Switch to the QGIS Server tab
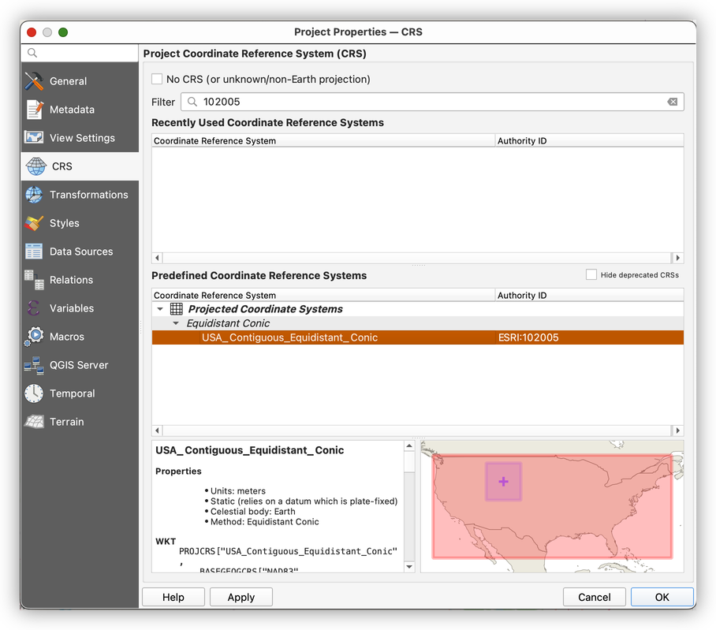716x630 pixels. point(79,365)
